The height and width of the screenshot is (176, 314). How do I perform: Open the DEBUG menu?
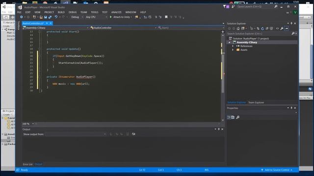click(x=73, y=12)
